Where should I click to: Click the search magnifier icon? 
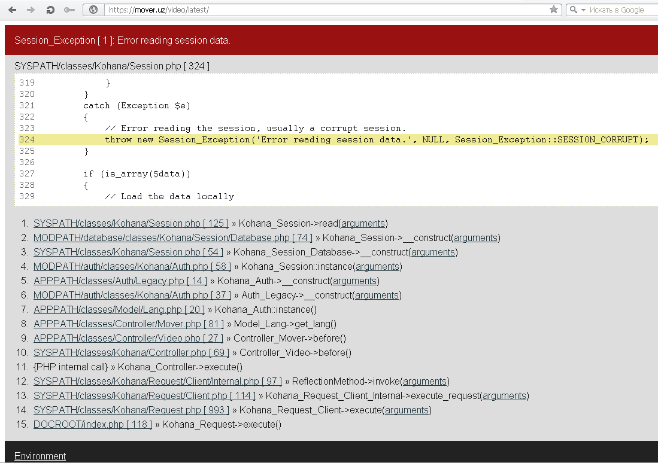pyautogui.click(x=573, y=10)
